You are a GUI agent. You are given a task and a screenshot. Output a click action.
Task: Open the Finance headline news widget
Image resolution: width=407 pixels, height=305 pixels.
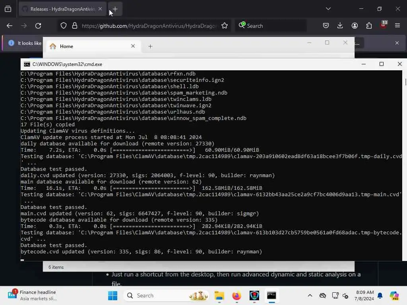point(32,295)
